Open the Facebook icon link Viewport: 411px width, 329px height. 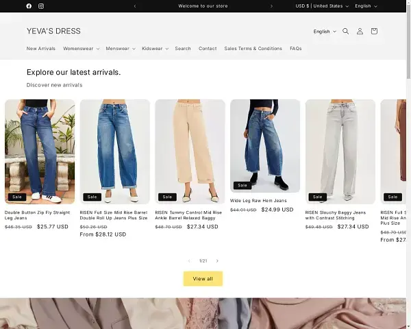click(29, 6)
